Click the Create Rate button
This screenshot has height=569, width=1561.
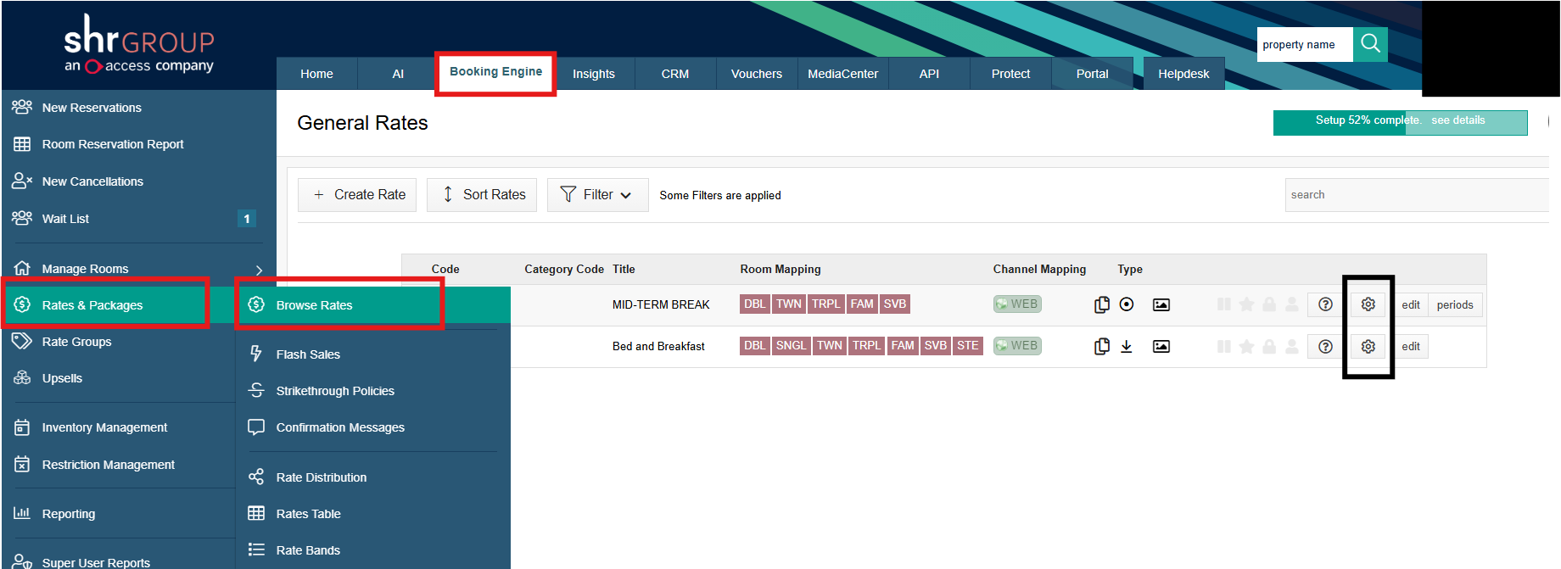click(x=357, y=195)
